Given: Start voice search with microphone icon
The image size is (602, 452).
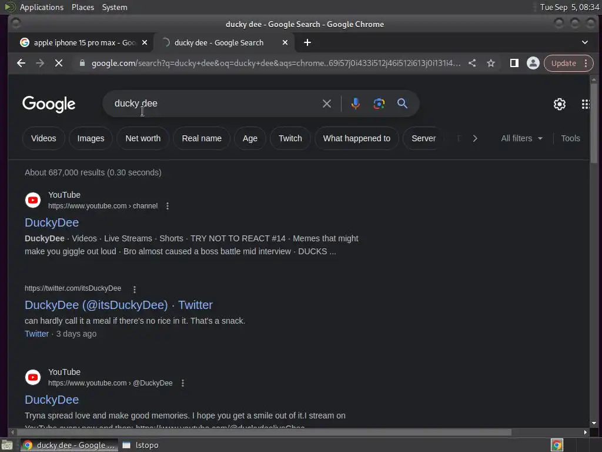Looking at the screenshot, I should click(x=356, y=104).
